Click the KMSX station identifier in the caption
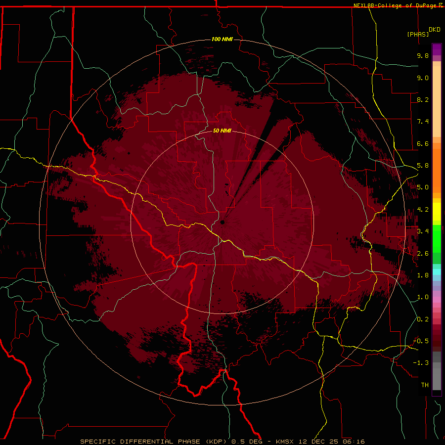 (x=284, y=442)
